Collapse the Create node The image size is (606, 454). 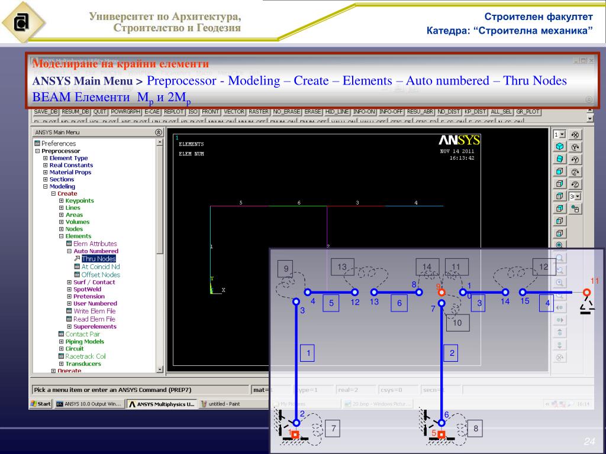point(53,193)
